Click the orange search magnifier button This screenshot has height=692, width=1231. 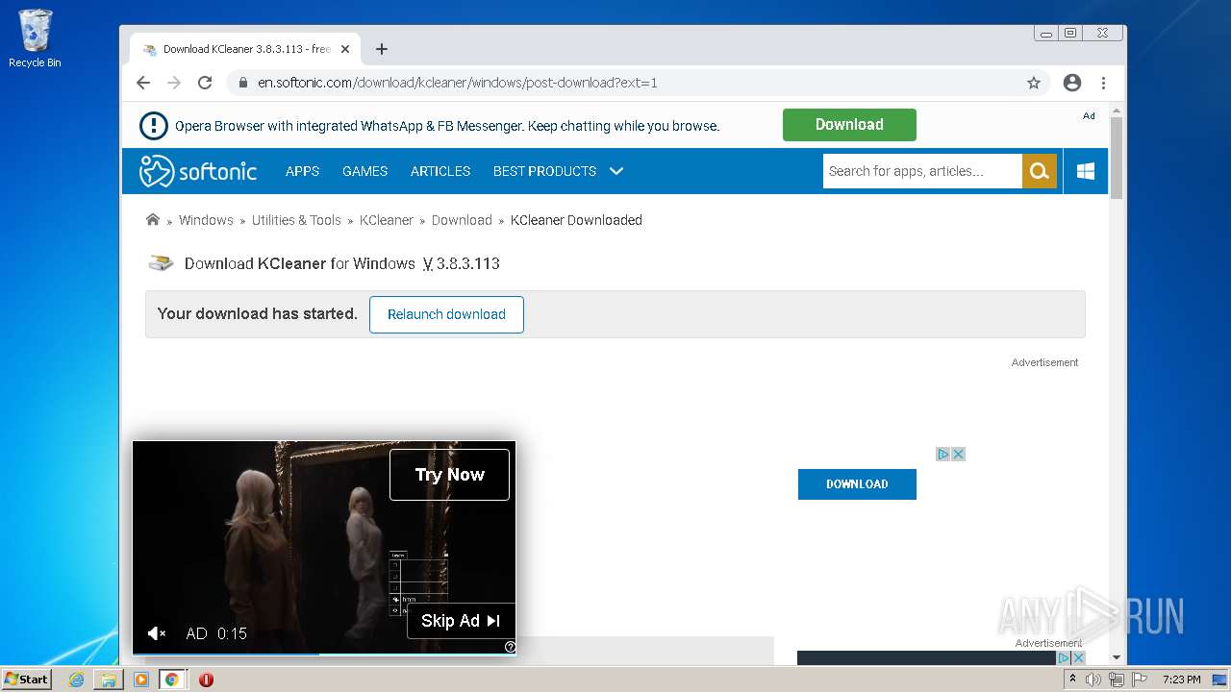[1039, 171]
